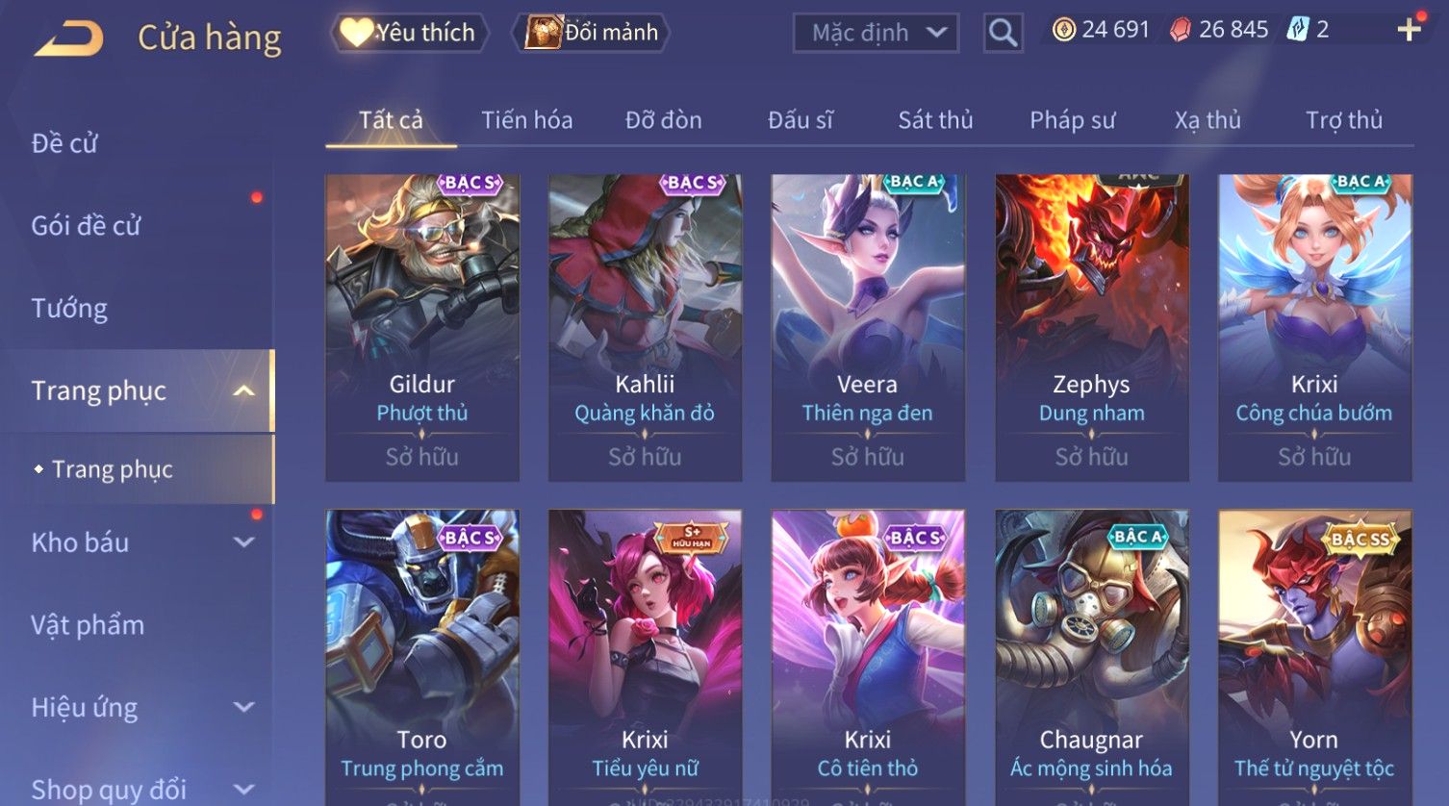Open Tướng in the sidebar menu
The height and width of the screenshot is (806, 1449).
[69, 308]
